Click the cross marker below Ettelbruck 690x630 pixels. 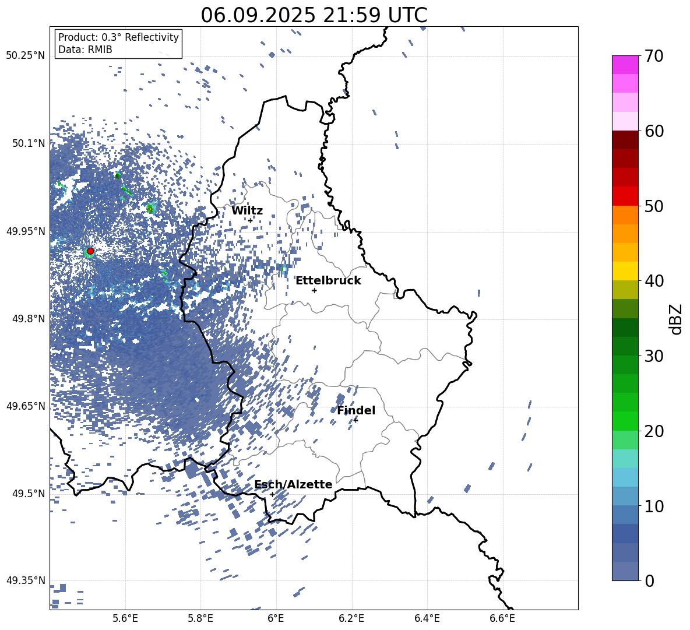click(314, 290)
